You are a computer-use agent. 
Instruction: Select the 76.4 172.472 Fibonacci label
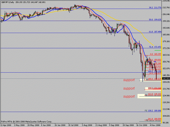[x=155, y=47]
